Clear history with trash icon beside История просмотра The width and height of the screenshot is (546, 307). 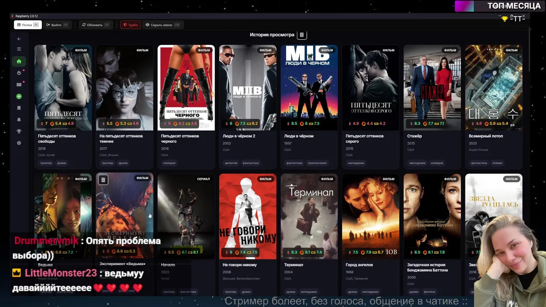[x=302, y=35]
